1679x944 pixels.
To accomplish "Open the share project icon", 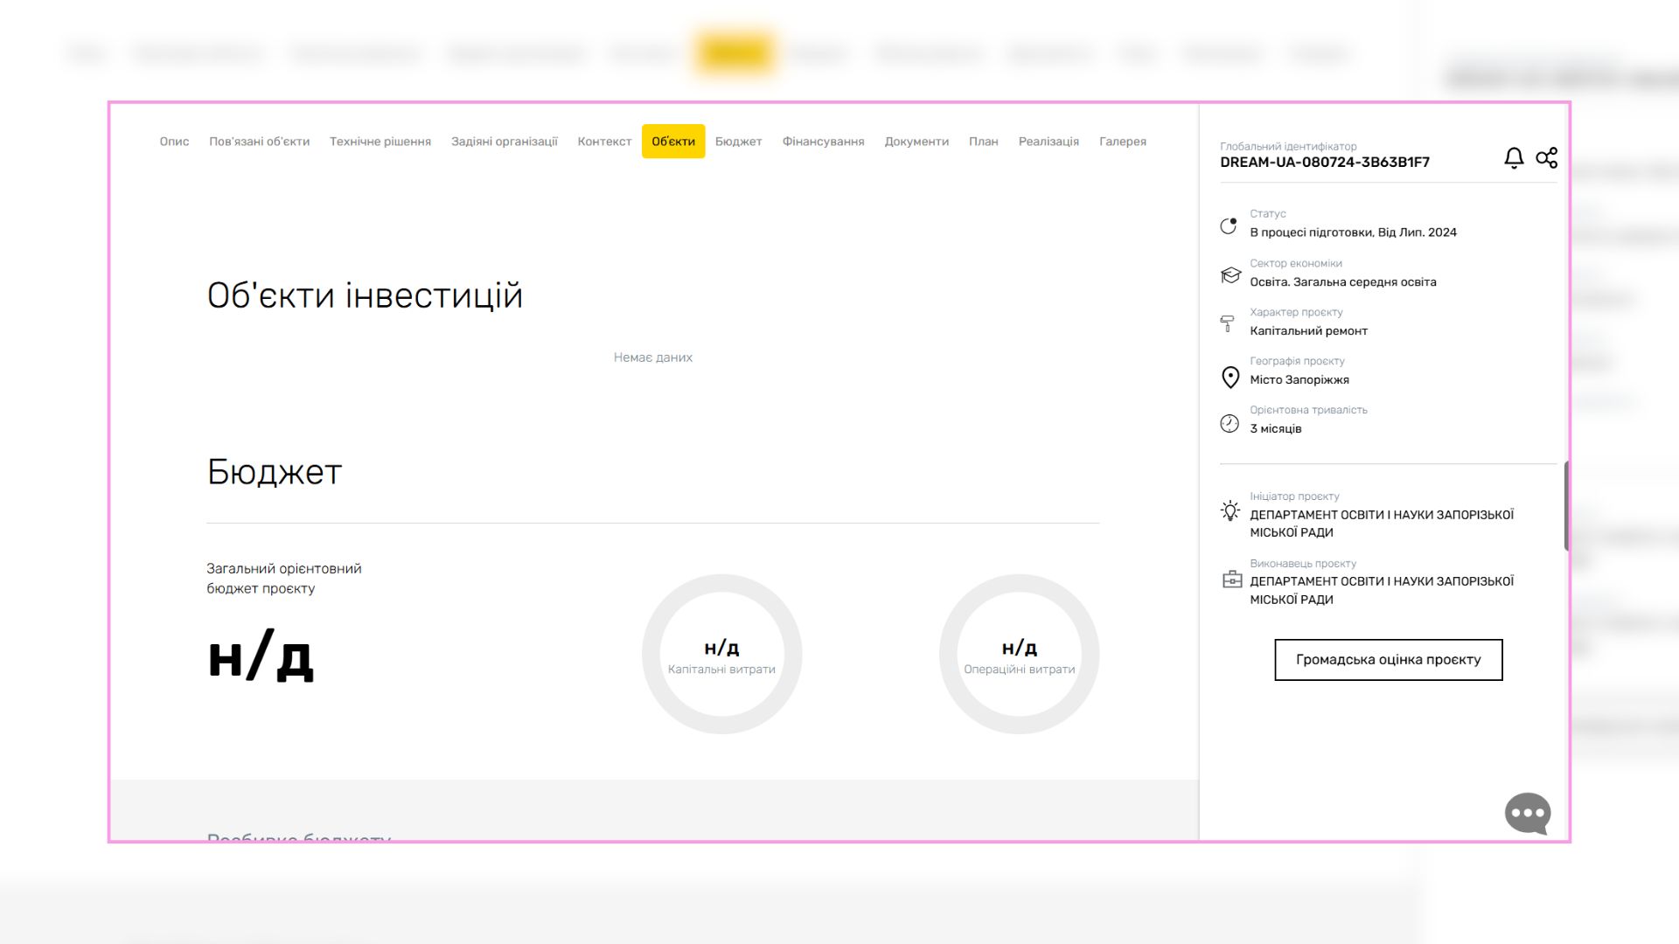I will [1547, 158].
